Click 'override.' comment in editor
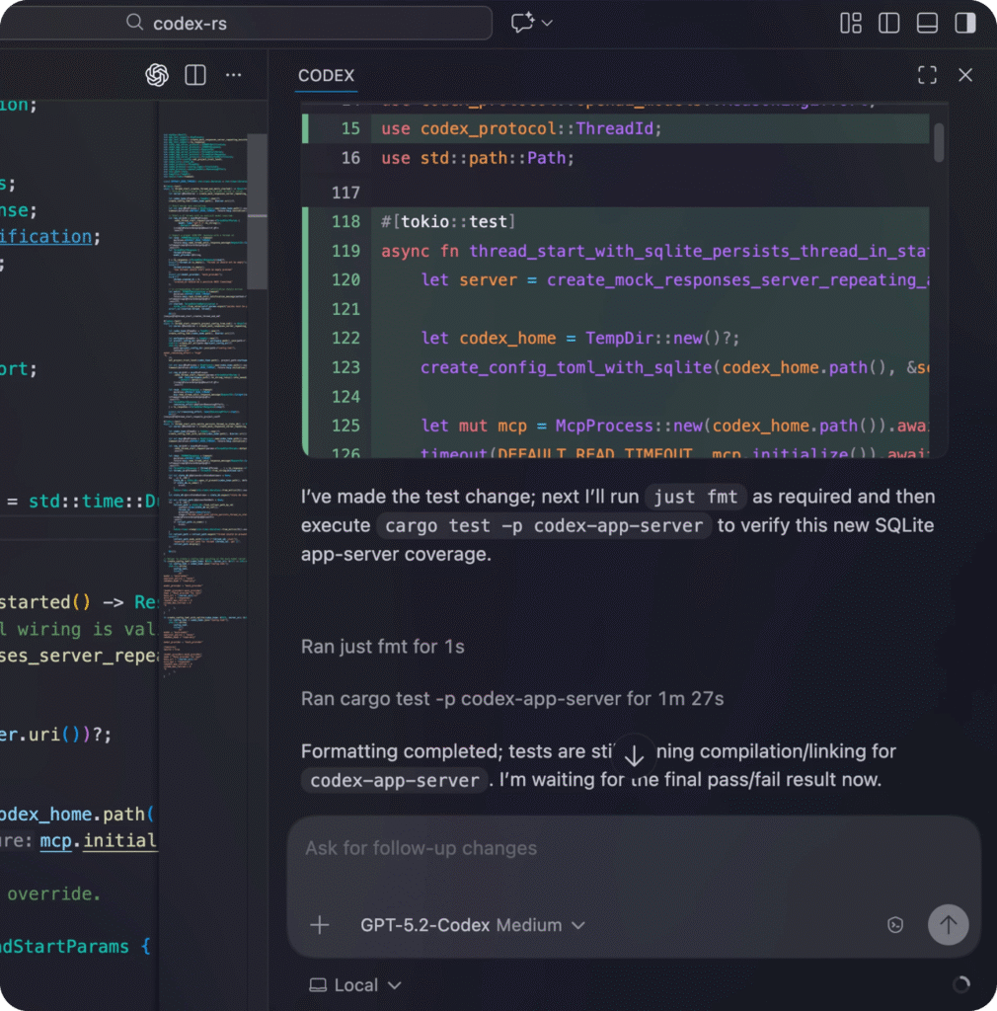997x1011 pixels. [x=54, y=894]
